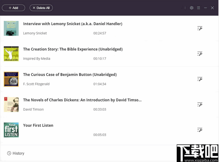The height and width of the screenshot is (162, 219).
Task: Click duration "00:05:03"
Action: 100,135
